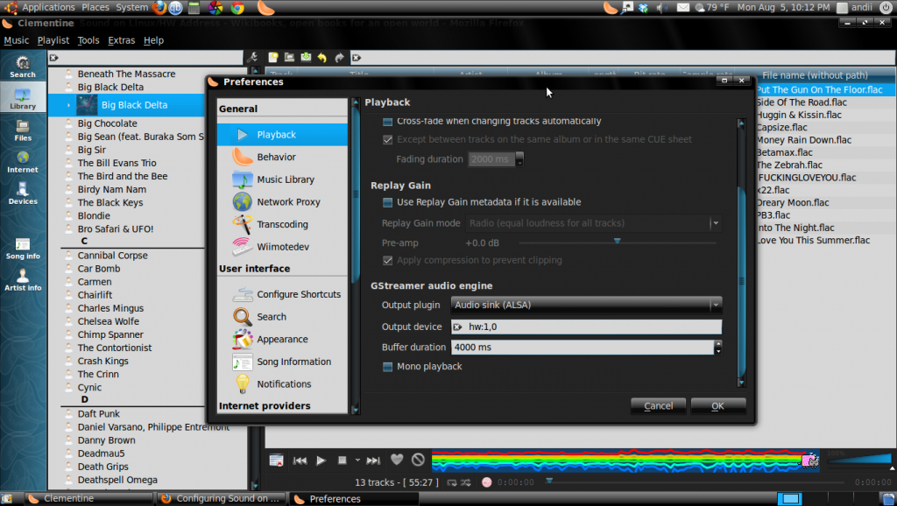Image resolution: width=897 pixels, height=506 pixels.
Task: Click the File name (without path) column header
Action: [x=815, y=75]
